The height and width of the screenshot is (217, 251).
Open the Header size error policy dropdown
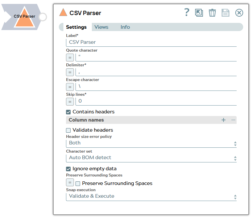[x=151, y=143]
